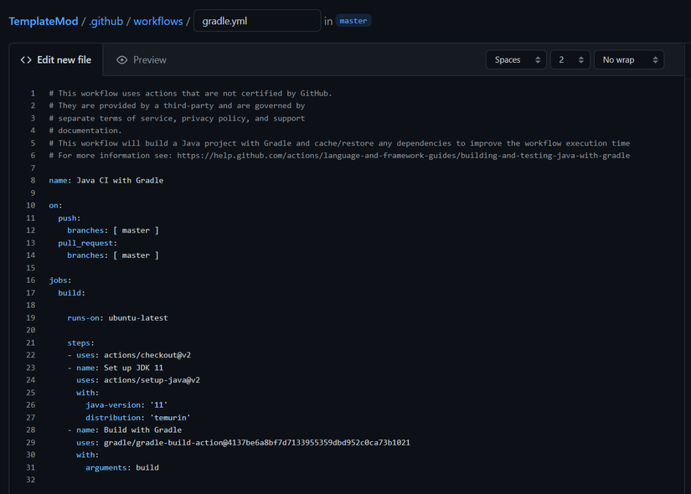Click comment on line 3 about separate terms
The width and height of the screenshot is (691, 494).
pyautogui.click(x=177, y=119)
